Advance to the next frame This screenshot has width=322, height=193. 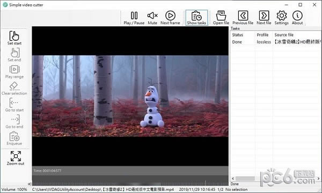point(170,18)
